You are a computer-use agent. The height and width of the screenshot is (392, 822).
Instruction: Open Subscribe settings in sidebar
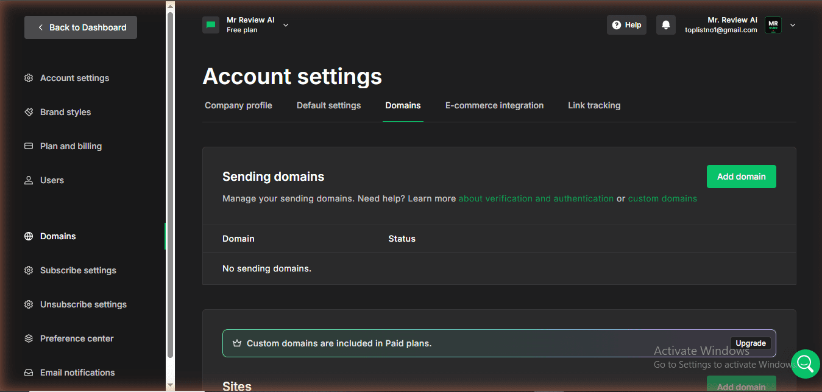[x=78, y=270]
